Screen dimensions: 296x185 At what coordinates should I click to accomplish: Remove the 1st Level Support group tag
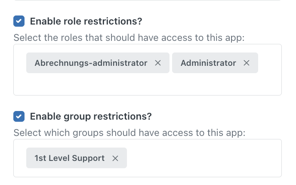[x=115, y=158]
